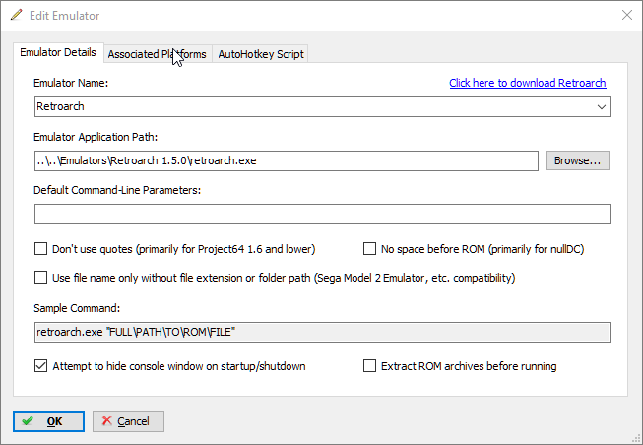Viewport: 643px width, 445px height.
Task: Select the Emulator Details tab
Action: (58, 52)
